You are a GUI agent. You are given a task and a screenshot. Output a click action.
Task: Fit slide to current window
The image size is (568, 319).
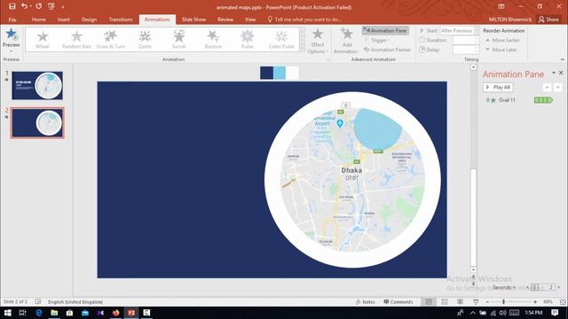(563, 301)
